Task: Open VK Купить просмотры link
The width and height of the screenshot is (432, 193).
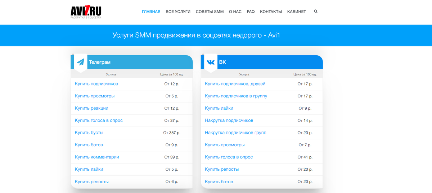Action: [x=225, y=145]
